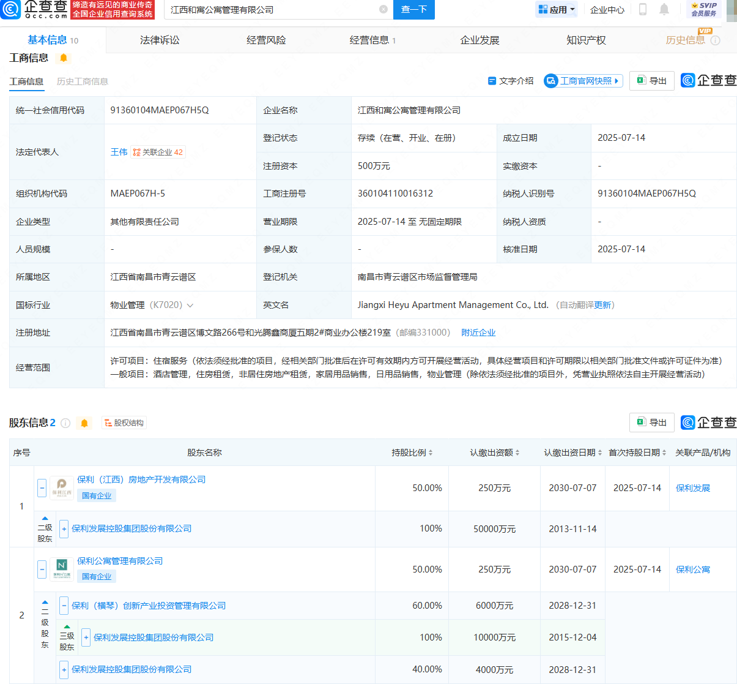Select 南昌市青云谱区市场监督管理局 text
The height and width of the screenshot is (684, 737).
click(x=418, y=277)
